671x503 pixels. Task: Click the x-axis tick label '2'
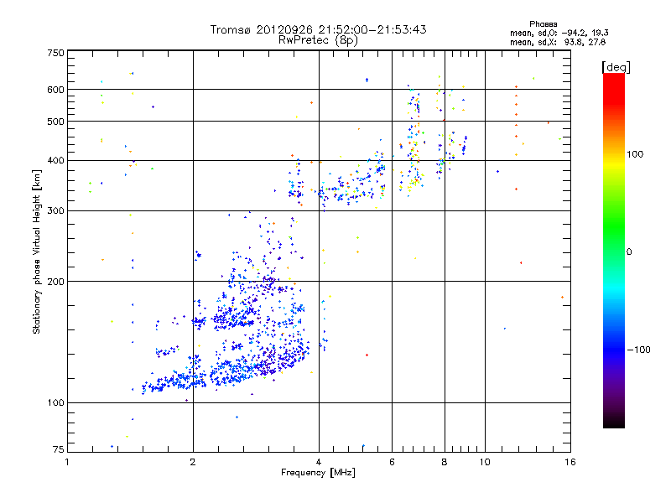(193, 462)
